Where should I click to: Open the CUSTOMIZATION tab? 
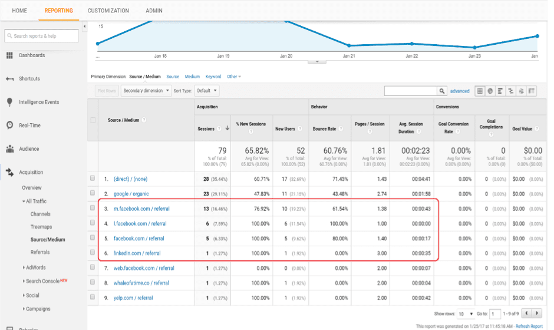(x=108, y=11)
